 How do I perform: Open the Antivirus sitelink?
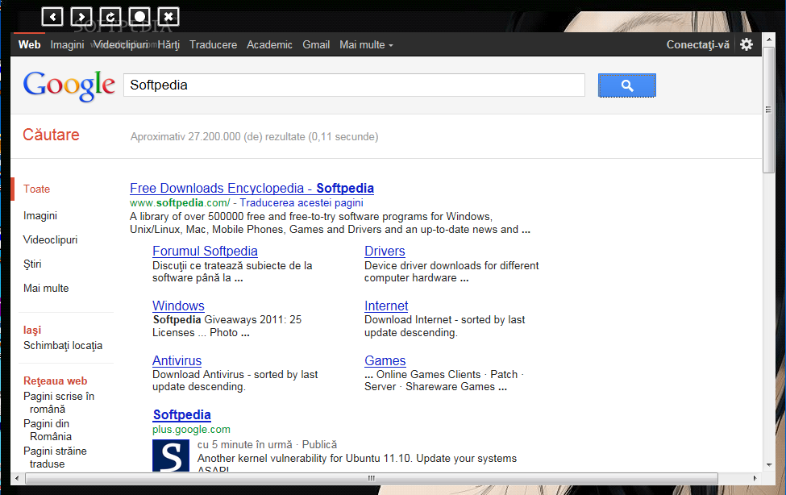177,360
